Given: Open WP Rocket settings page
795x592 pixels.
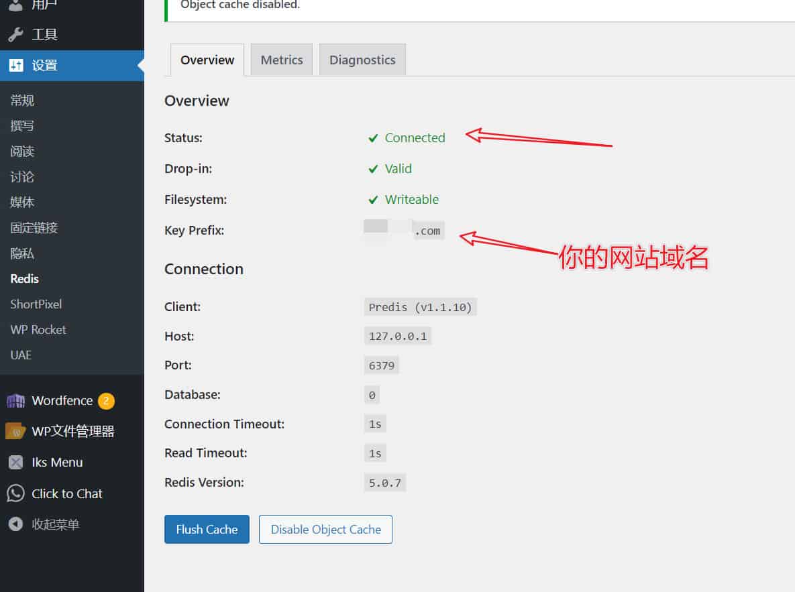Looking at the screenshot, I should 38,330.
